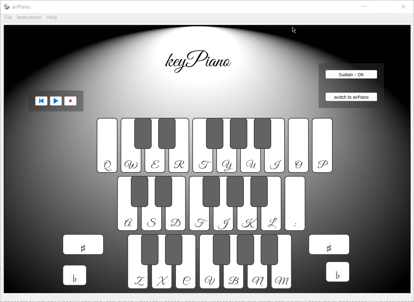Play the black key between W and E
Viewport: 414px width, 302px height.
(x=143, y=134)
